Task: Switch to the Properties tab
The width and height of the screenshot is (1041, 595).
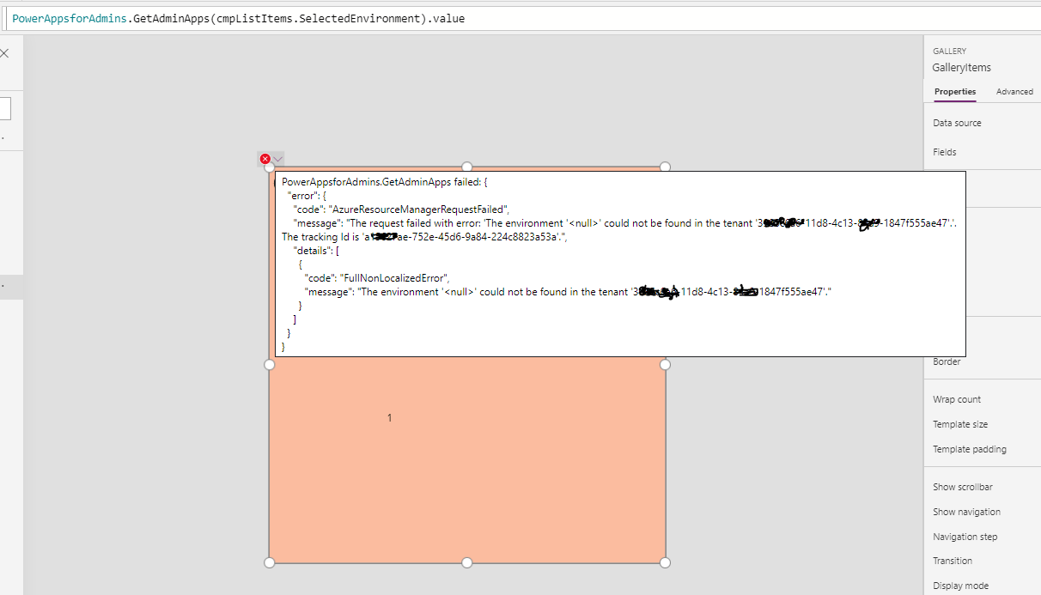Action: point(955,92)
